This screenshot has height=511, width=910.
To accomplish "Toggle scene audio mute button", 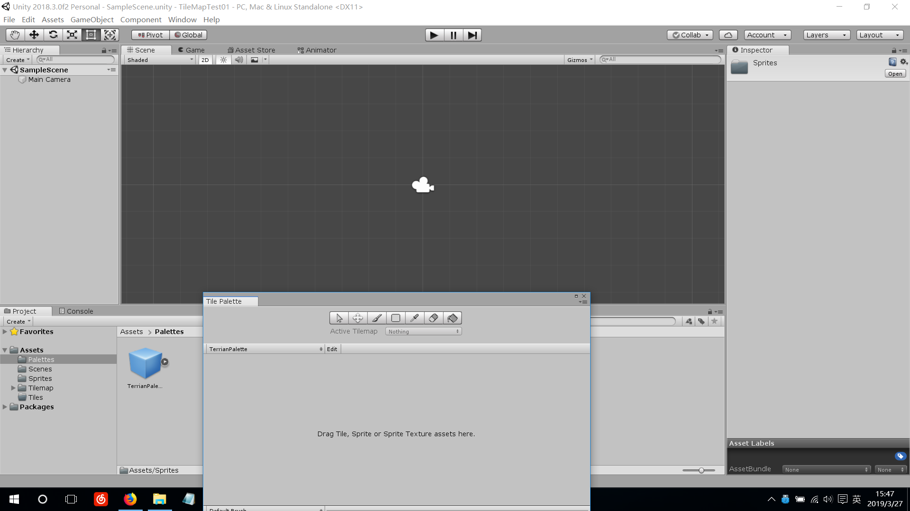I will point(239,60).
